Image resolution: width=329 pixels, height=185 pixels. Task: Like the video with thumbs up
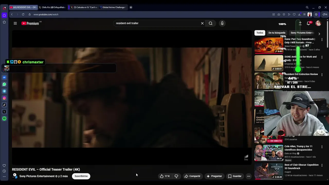[x=165, y=176]
